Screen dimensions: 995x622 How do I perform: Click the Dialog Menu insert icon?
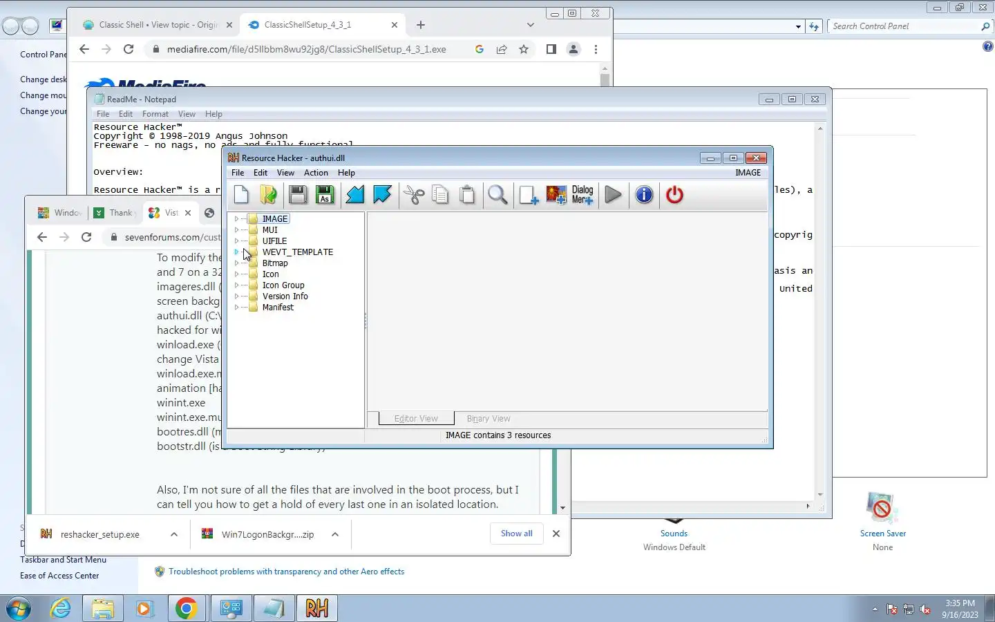click(x=582, y=195)
